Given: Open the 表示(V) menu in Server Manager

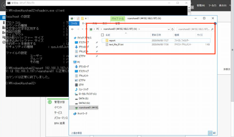Looking at the screenshot, I should [223, 5].
